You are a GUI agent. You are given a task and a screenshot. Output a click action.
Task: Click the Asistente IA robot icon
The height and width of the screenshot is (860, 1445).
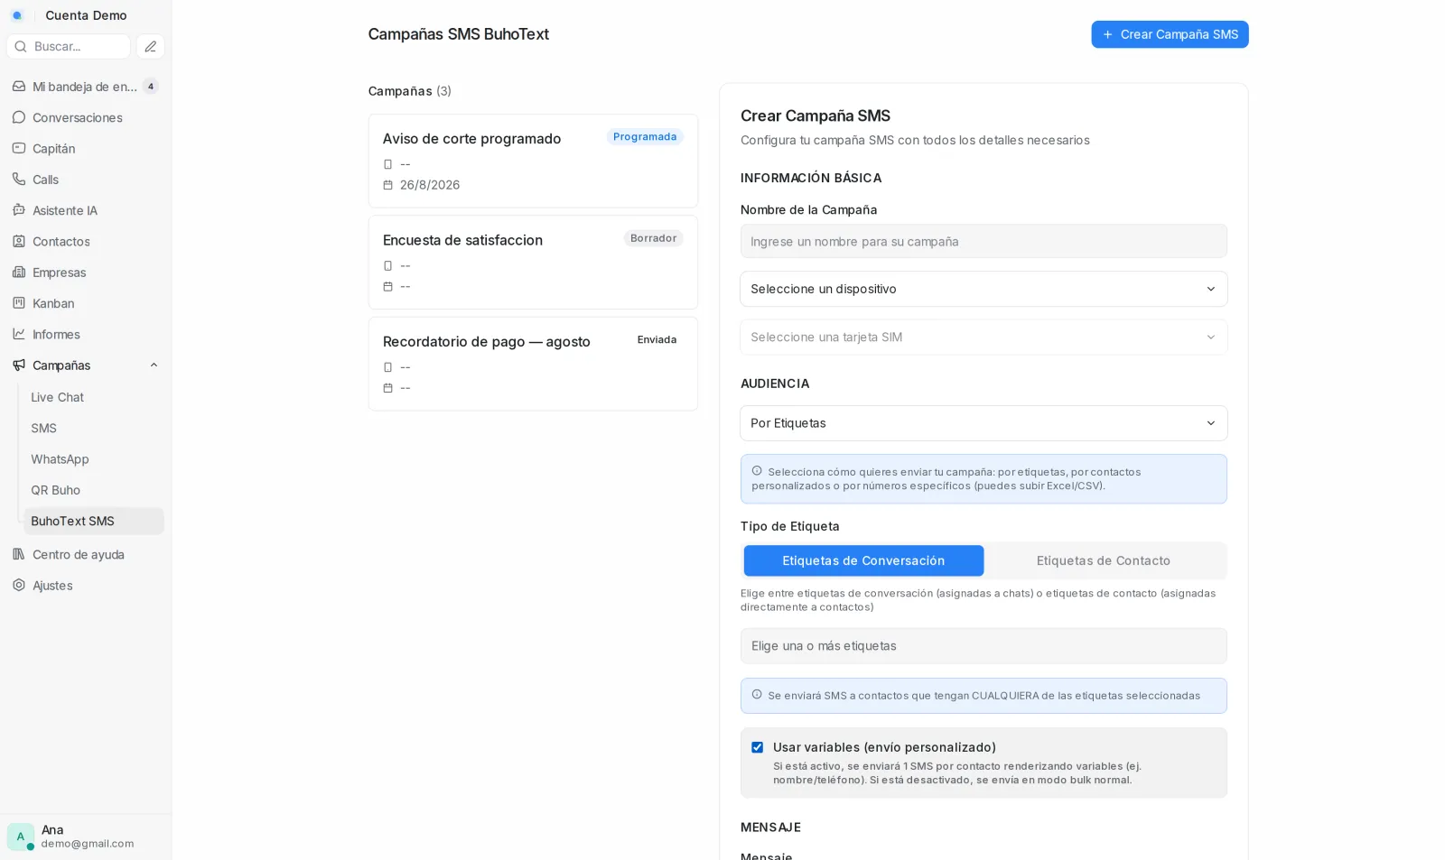tap(19, 210)
